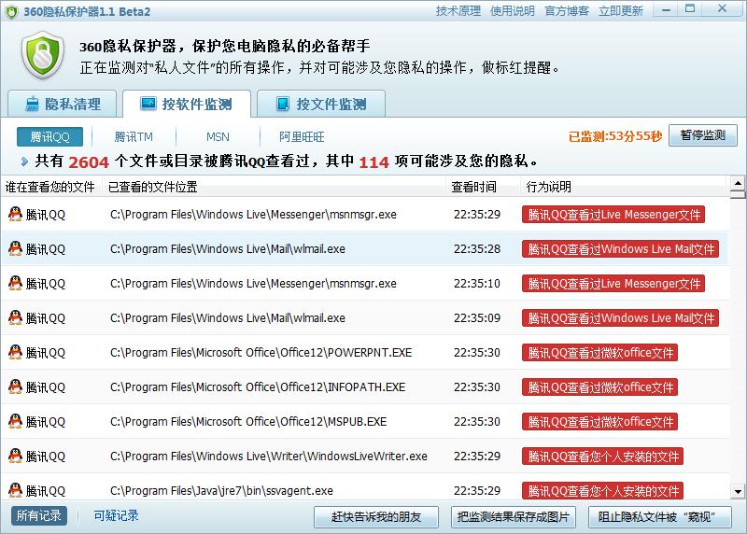The image size is (747, 534).
Task: Click scrollbar down arrow in list
Action: [x=738, y=491]
